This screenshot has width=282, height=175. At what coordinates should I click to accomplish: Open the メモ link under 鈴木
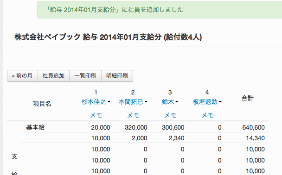point(170,115)
